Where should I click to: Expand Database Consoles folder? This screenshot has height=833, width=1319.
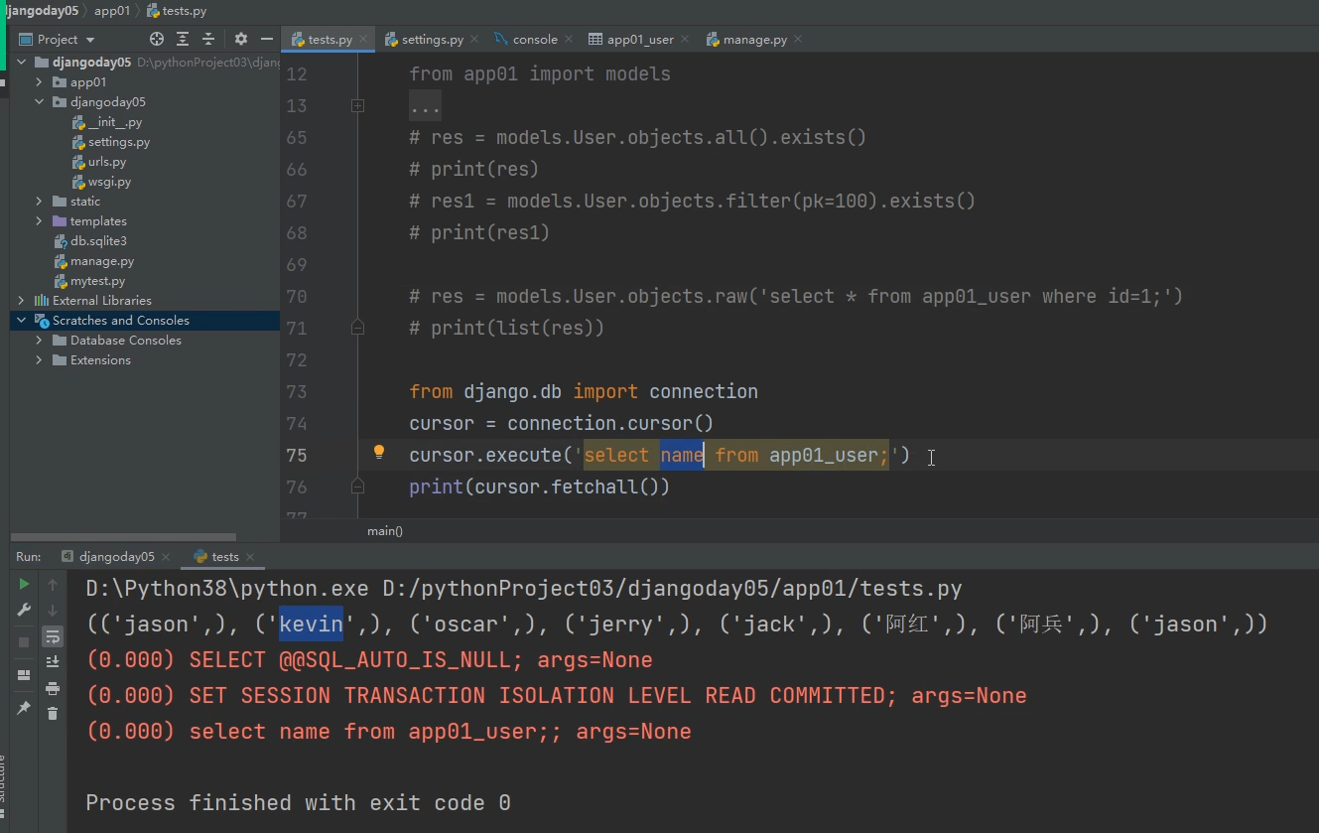[39, 340]
